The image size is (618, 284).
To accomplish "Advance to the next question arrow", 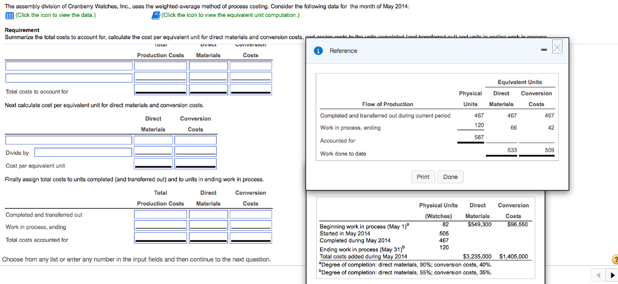I will pos(611,275).
